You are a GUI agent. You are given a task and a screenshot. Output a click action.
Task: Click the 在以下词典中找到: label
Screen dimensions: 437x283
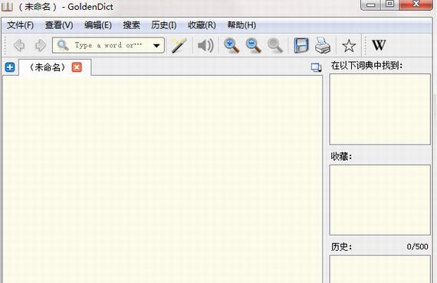coord(366,66)
